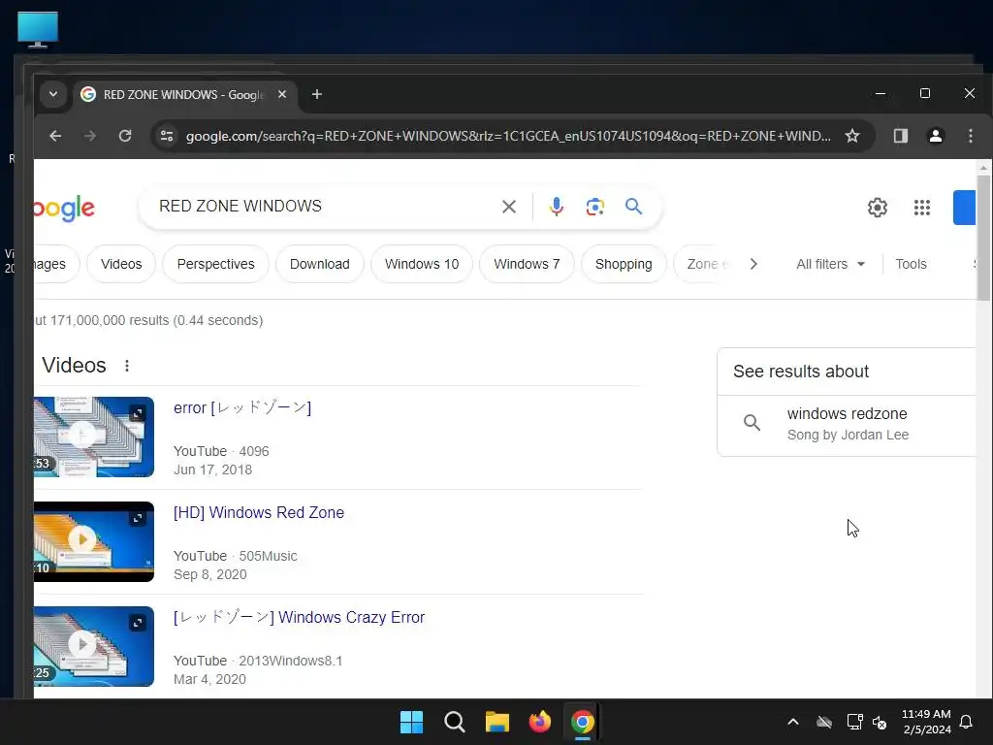Image resolution: width=993 pixels, height=745 pixels.
Task: Select the Windows 7 filter chip
Action: pyautogui.click(x=527, y=264)
